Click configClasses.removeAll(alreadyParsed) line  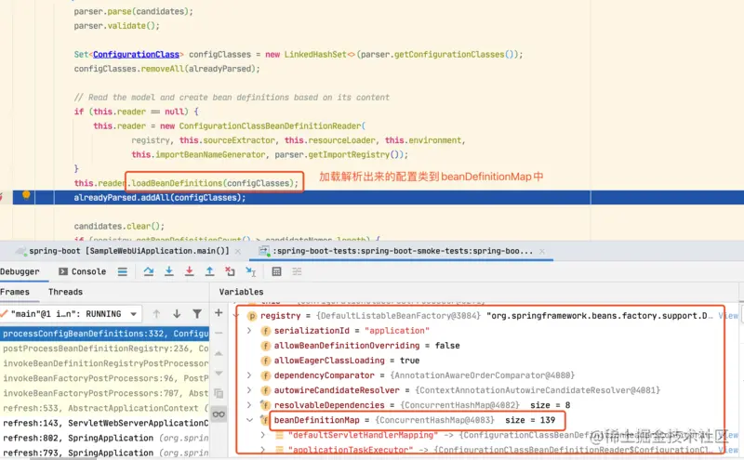(x=167, y=69)
